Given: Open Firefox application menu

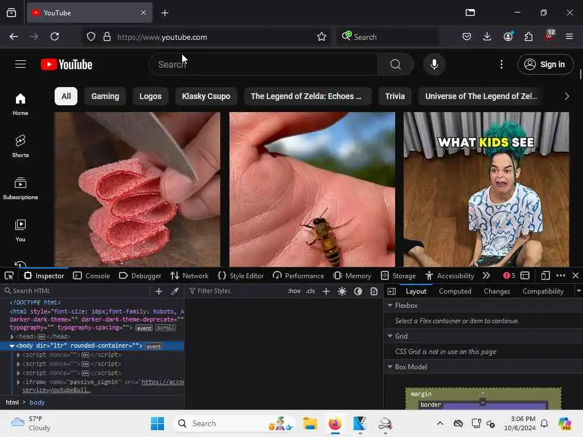Looking at the screenshot, I should (x=569, y=36).
